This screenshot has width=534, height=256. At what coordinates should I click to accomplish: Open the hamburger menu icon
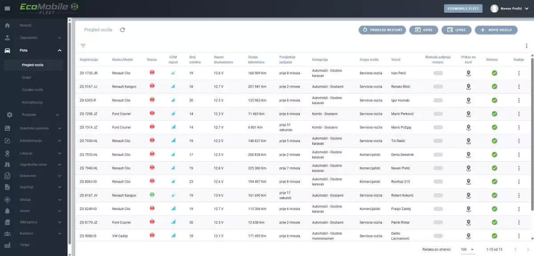(7, 8)
